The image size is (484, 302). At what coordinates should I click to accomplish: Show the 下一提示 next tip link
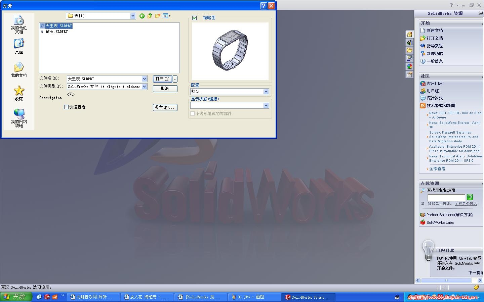476,273
